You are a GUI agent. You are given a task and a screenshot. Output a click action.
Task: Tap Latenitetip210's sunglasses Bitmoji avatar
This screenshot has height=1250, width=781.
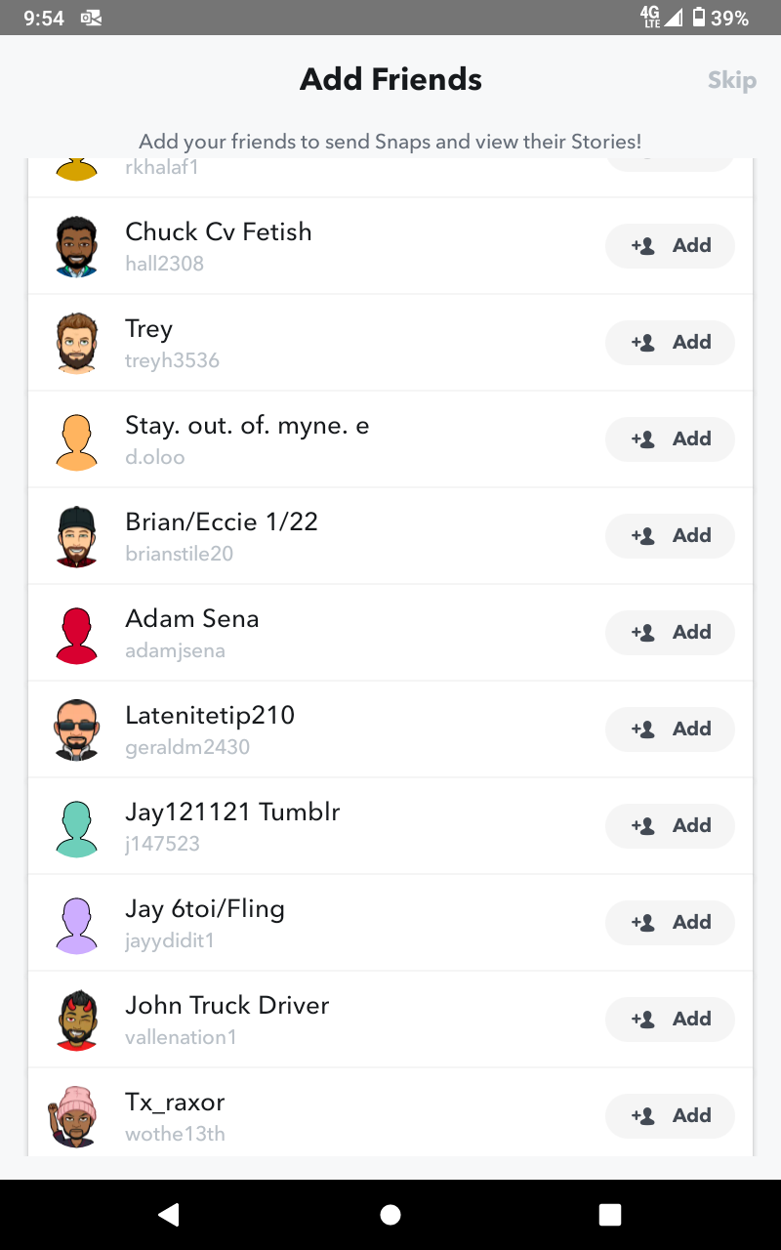[x=76, y=729]
